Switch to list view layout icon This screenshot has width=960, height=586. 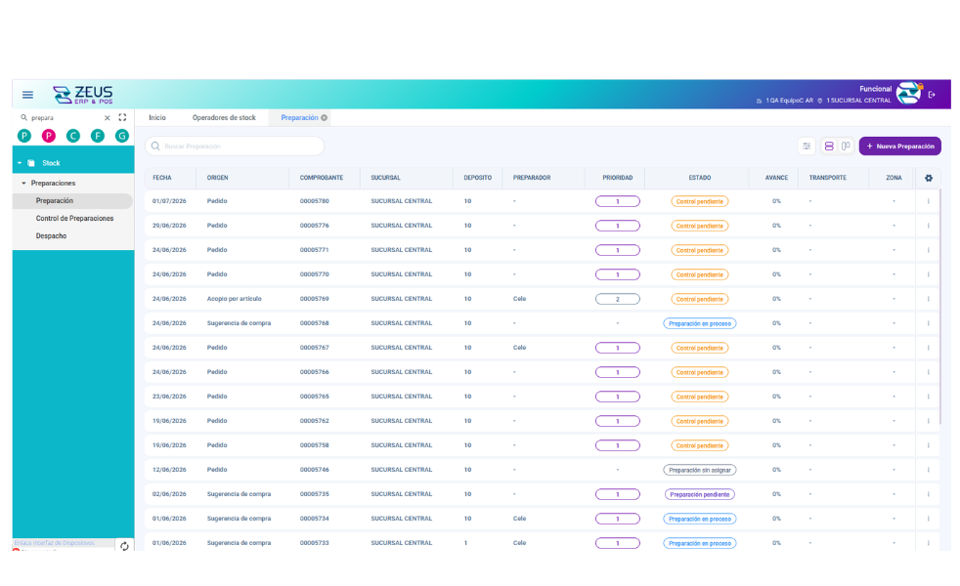point(829,146)
